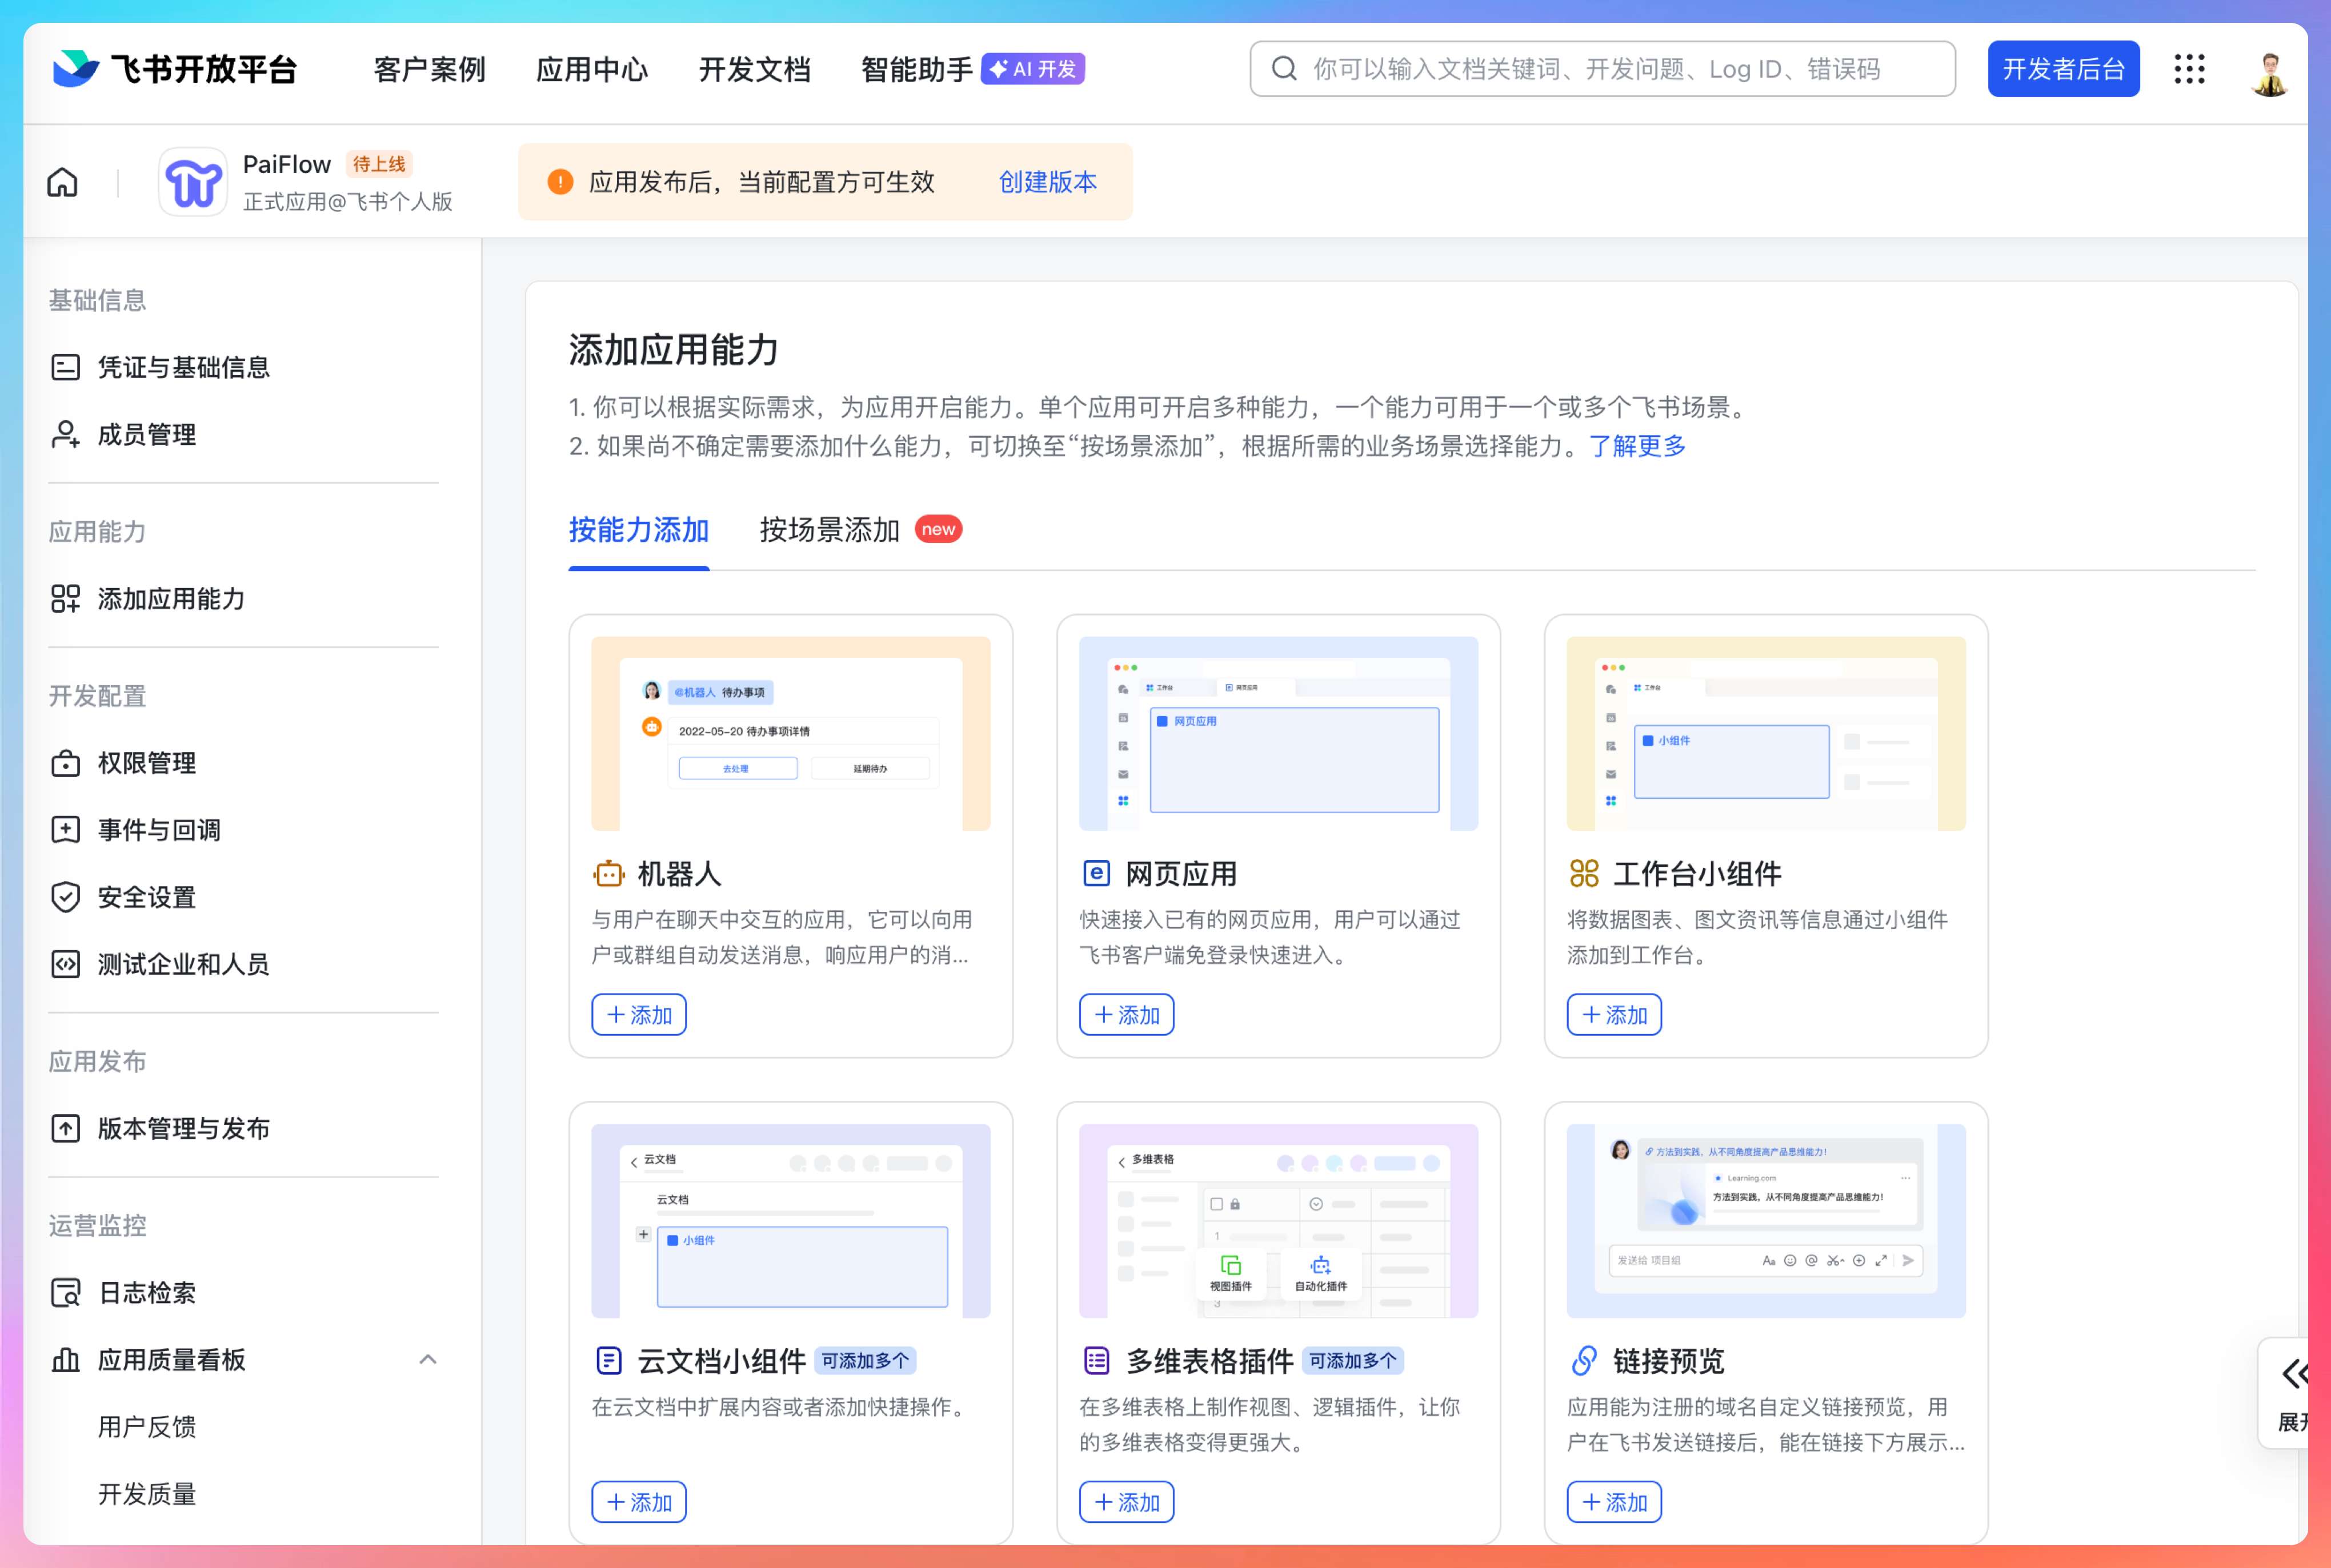Collapse the 应用质量看板 section chevron

(427, 1359)
